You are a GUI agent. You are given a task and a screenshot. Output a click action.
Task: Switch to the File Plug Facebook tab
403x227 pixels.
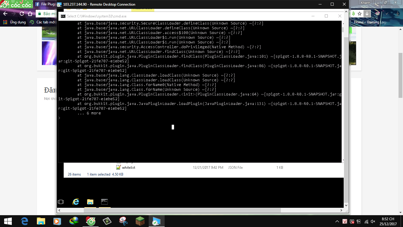(44, 4)
